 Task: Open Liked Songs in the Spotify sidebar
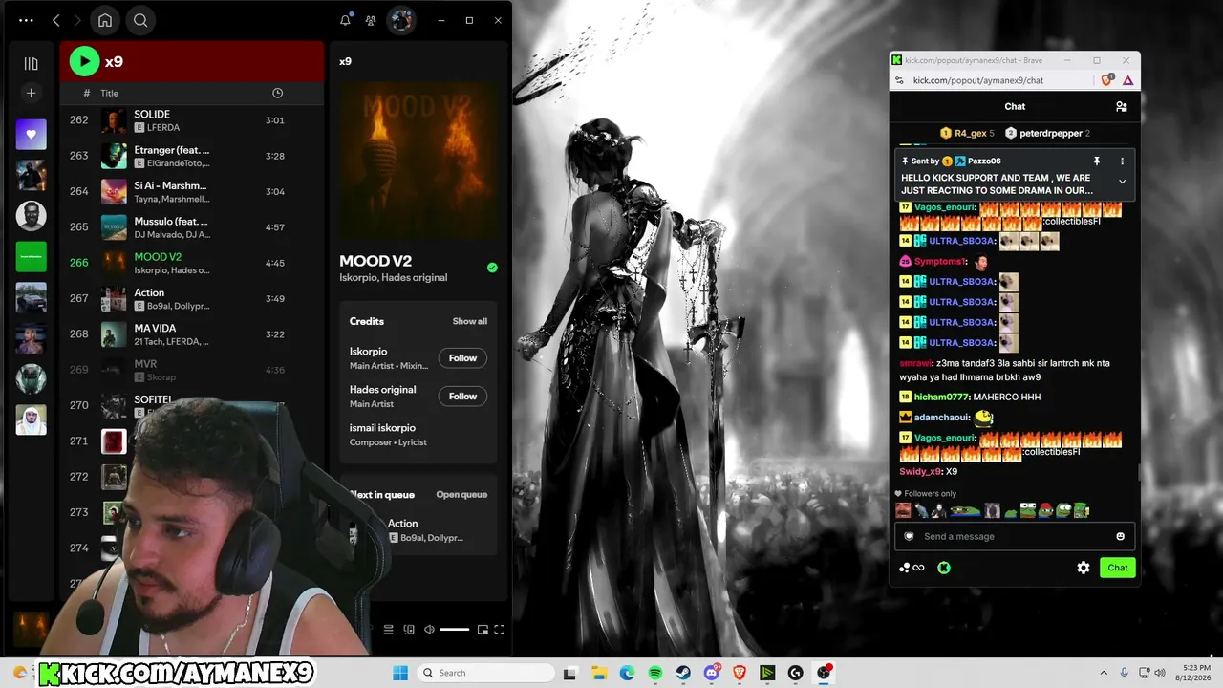pos(31,135)
